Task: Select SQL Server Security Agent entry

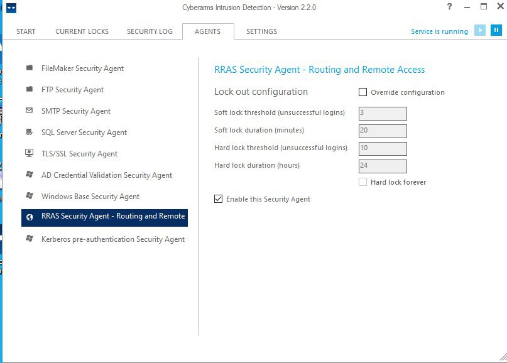Action: coord(84,133)
